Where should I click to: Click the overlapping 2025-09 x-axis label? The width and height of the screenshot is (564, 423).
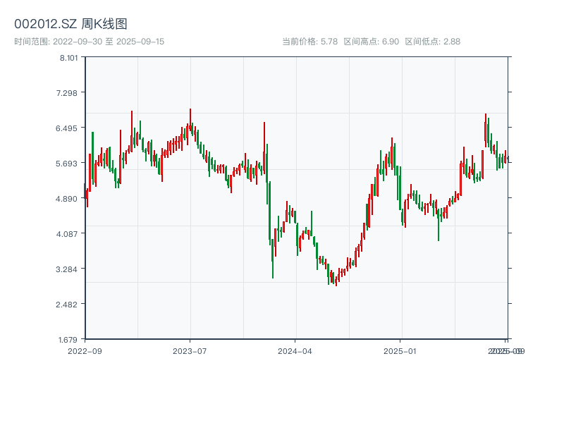point(507,350)
